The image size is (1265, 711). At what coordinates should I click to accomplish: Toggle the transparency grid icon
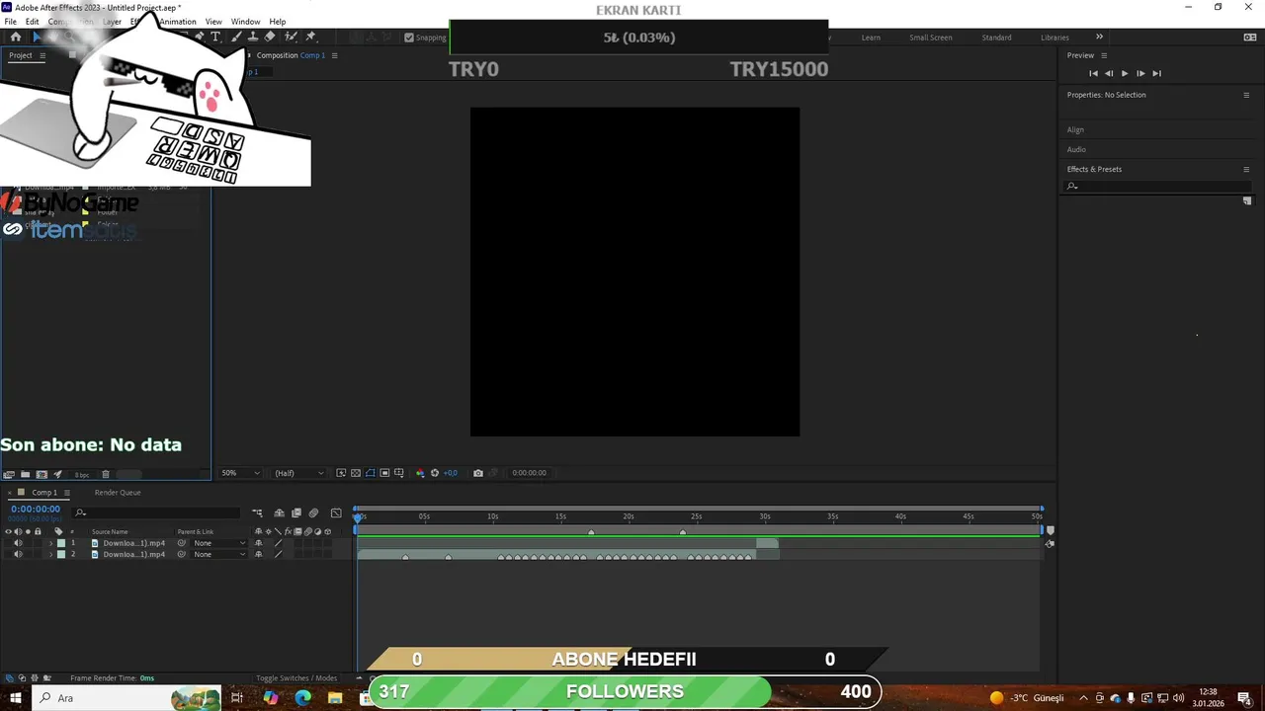click(x=356, y=473)
